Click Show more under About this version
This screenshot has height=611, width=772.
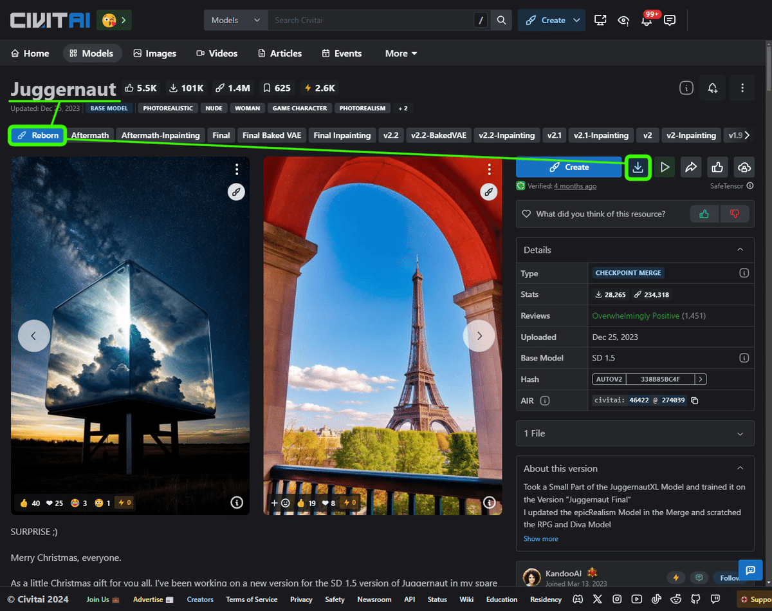[x=541, y=539]
